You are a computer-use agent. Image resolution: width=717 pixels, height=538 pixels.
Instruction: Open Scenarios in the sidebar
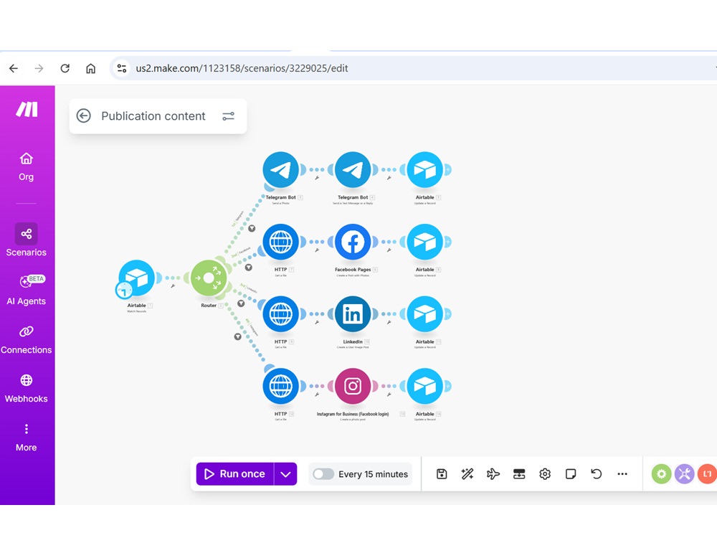click(26, 240)
